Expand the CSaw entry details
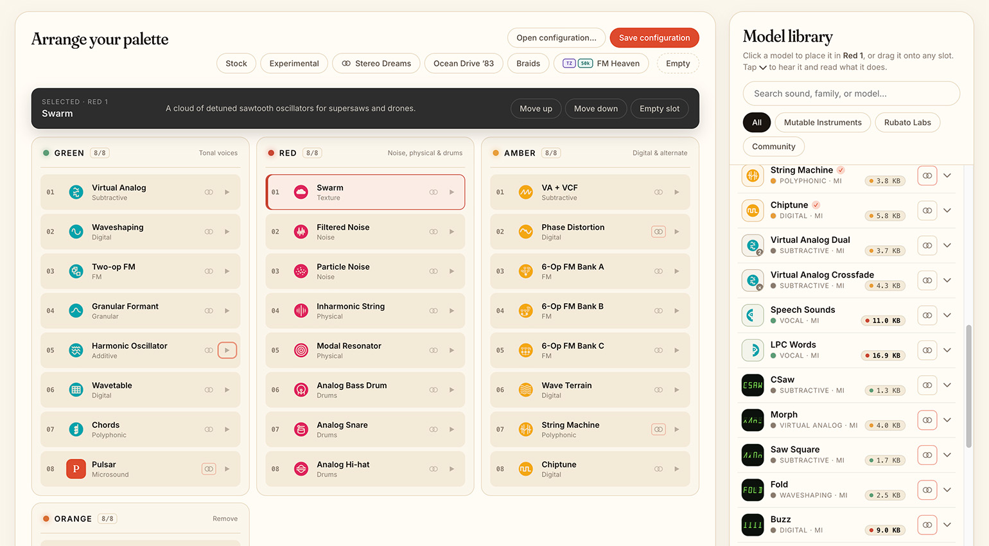The width and height of the screenshot is (989, 546). coord(947,385)
